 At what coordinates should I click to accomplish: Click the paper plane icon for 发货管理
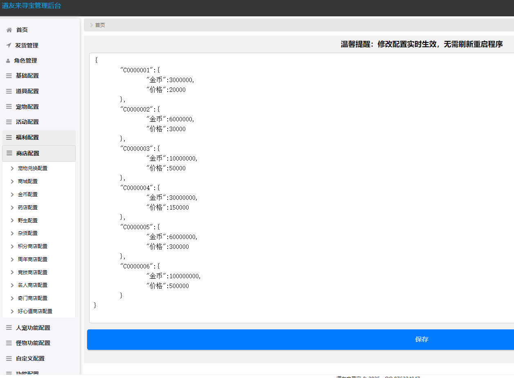point(9,45)
